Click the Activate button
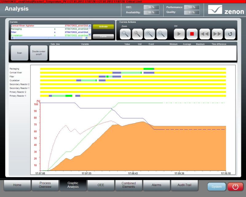 [x=103, y=27]
